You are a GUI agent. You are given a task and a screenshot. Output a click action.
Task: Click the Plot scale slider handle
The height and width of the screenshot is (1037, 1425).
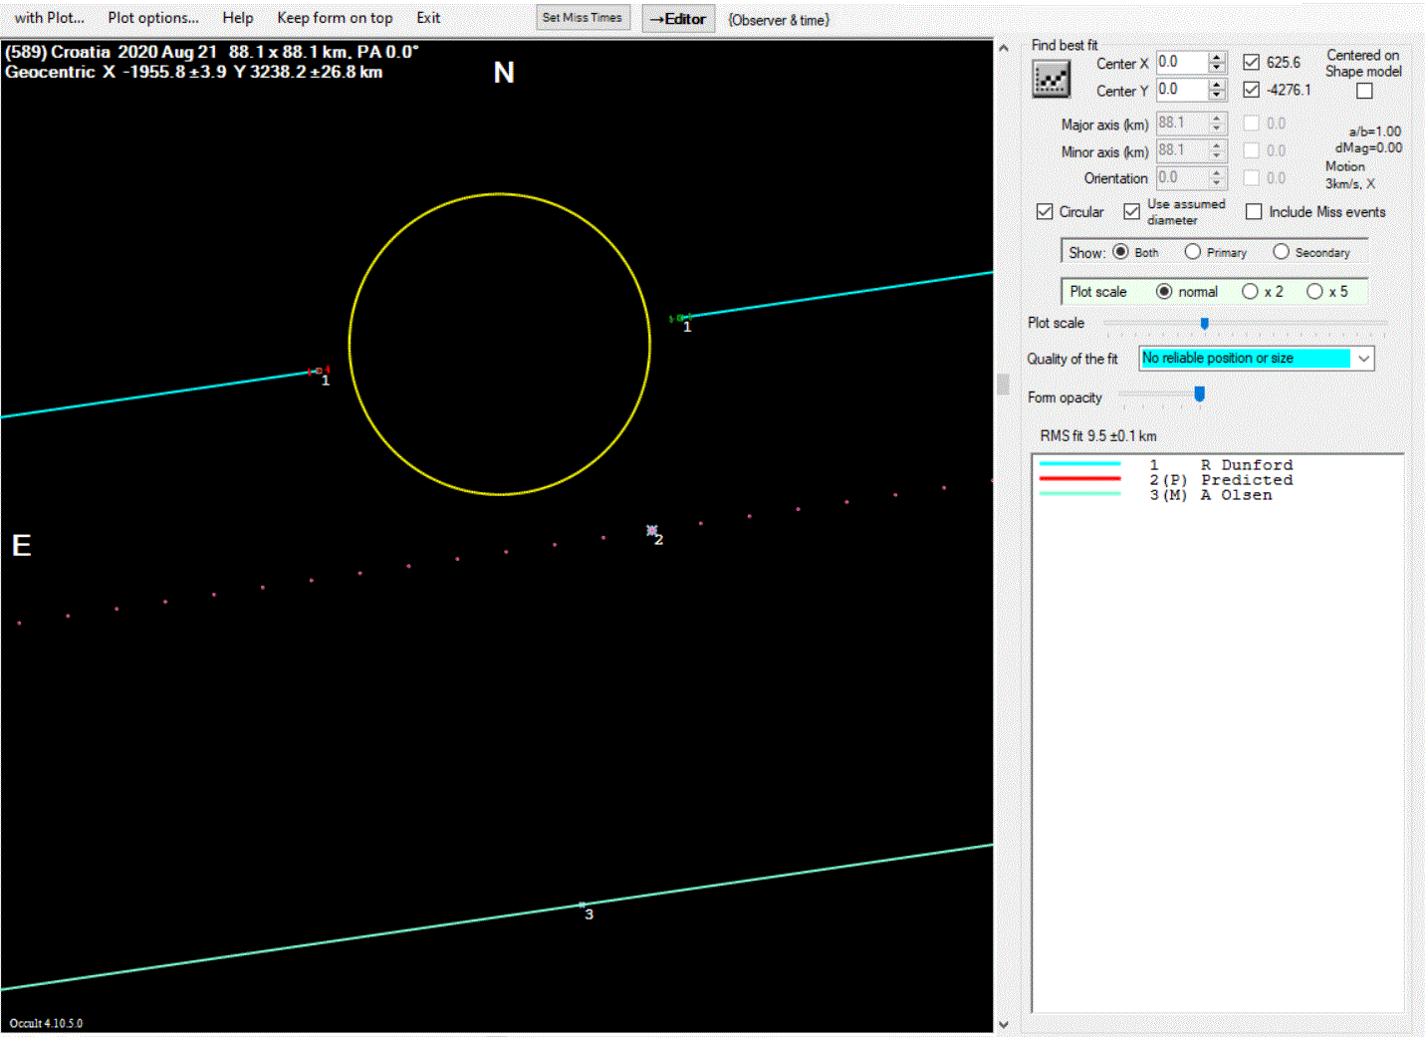pos(1205,324)
